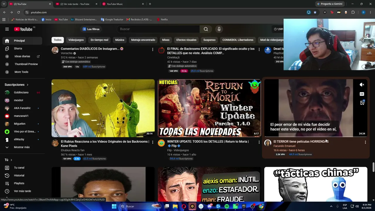Viewport: 375px width, 211px height.
Task: Open options for El TERROR video
Action: tap(365, 142)
